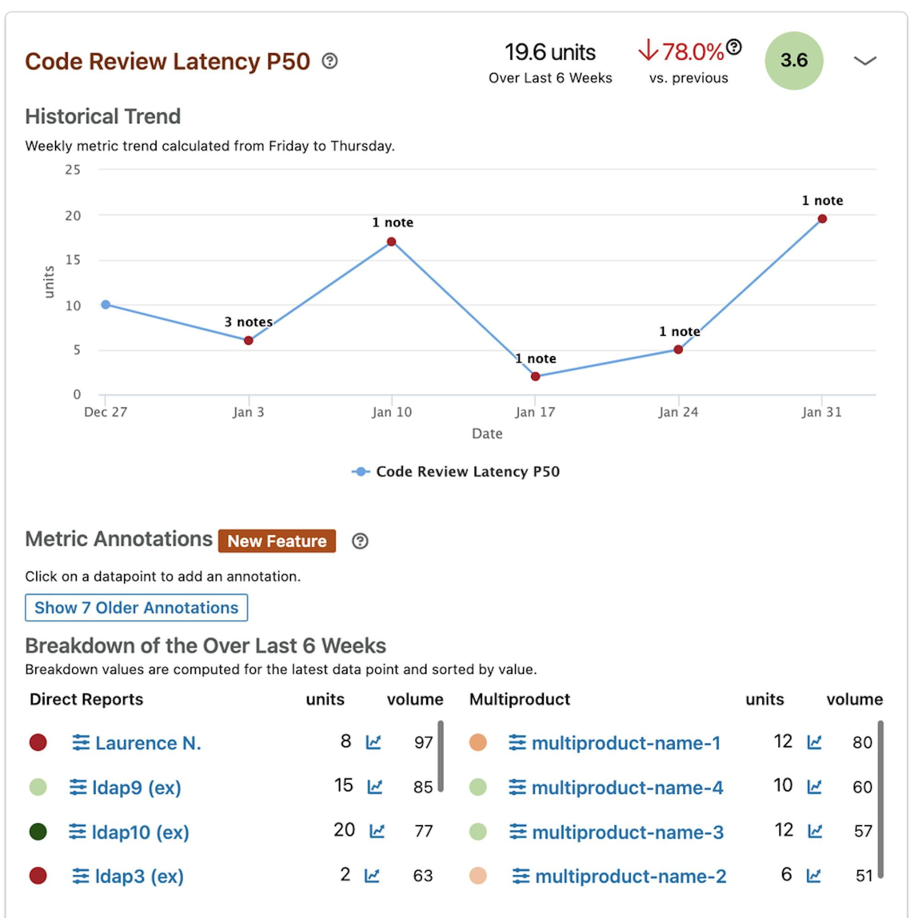The height and width of the screenshot is (918, 918).
Task: Click filter sliders icon beside multiproduct-name-1
Action: [517, 742]
